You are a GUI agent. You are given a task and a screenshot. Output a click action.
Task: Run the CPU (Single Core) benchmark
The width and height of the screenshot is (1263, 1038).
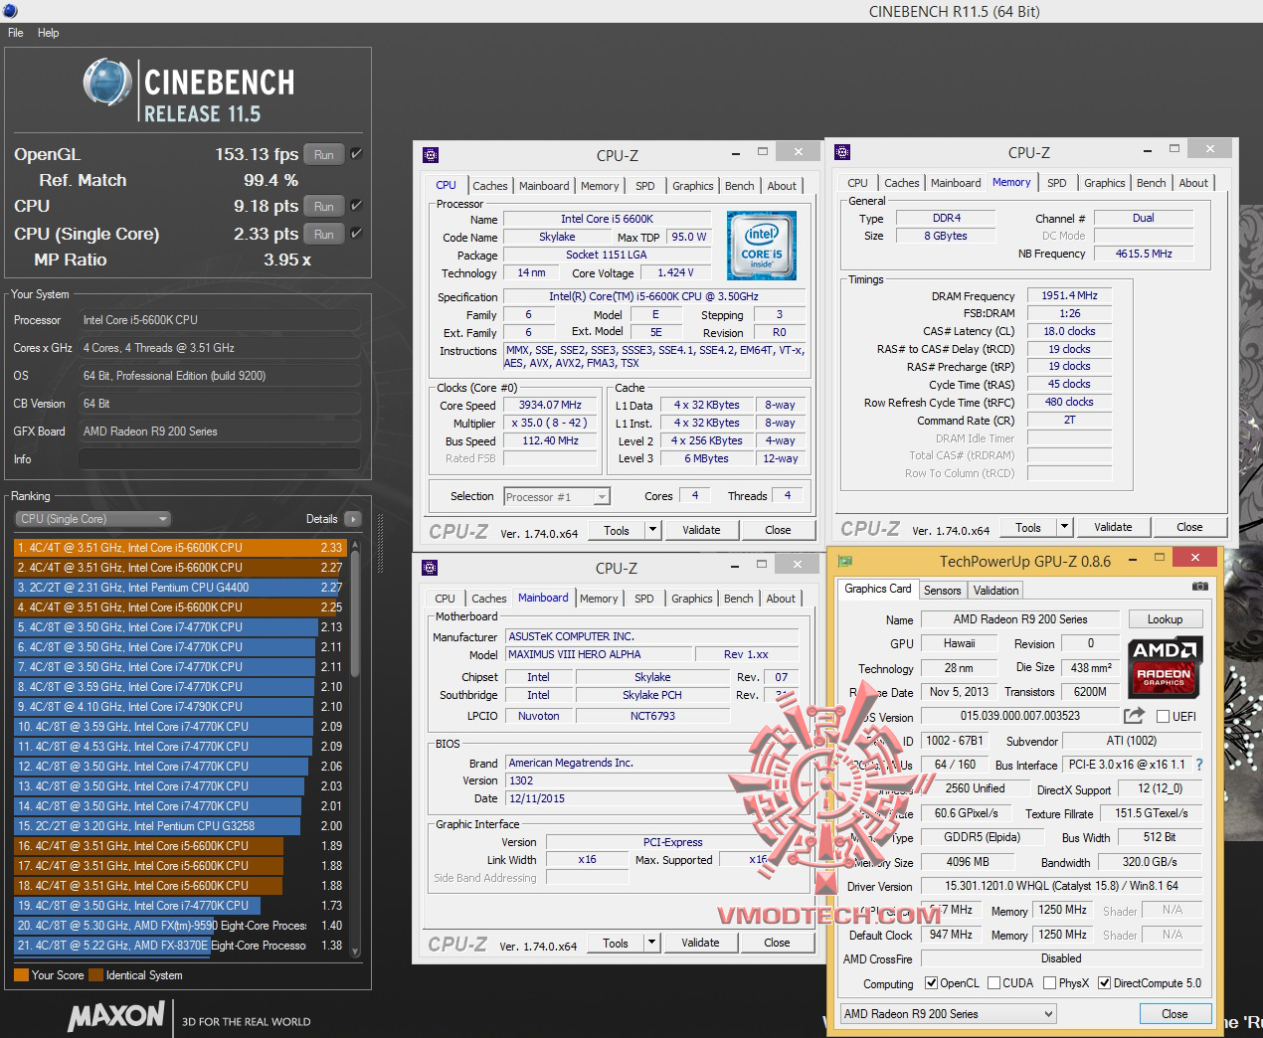tap(324, 234)
